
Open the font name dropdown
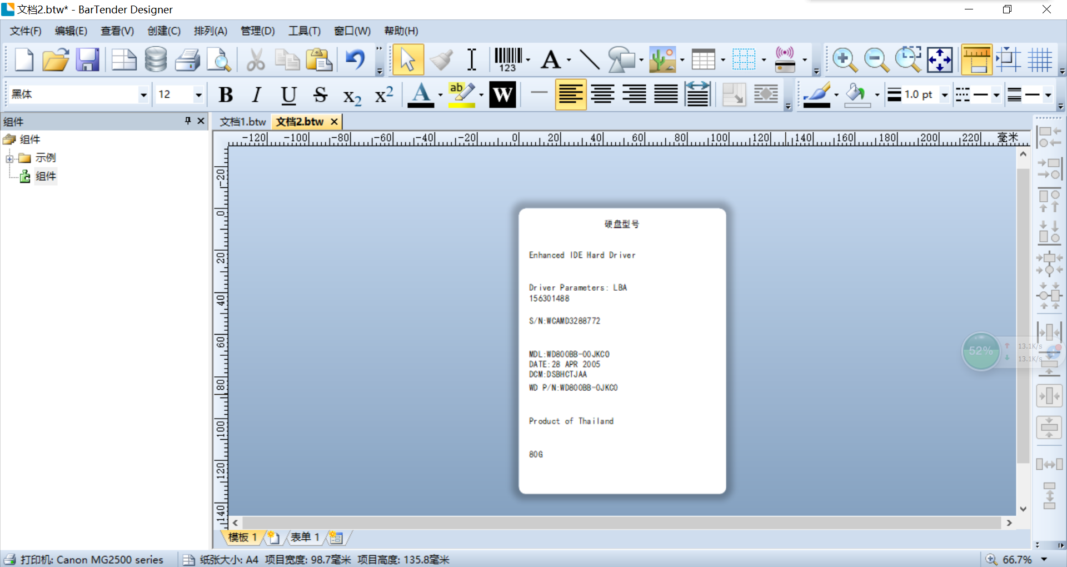[x=143, y=95]
